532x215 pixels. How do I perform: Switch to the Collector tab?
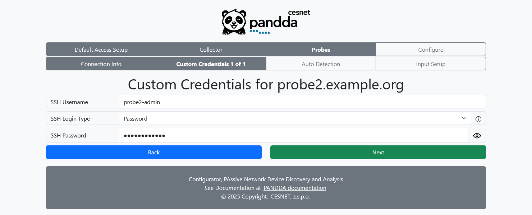(x=211, y=50)
